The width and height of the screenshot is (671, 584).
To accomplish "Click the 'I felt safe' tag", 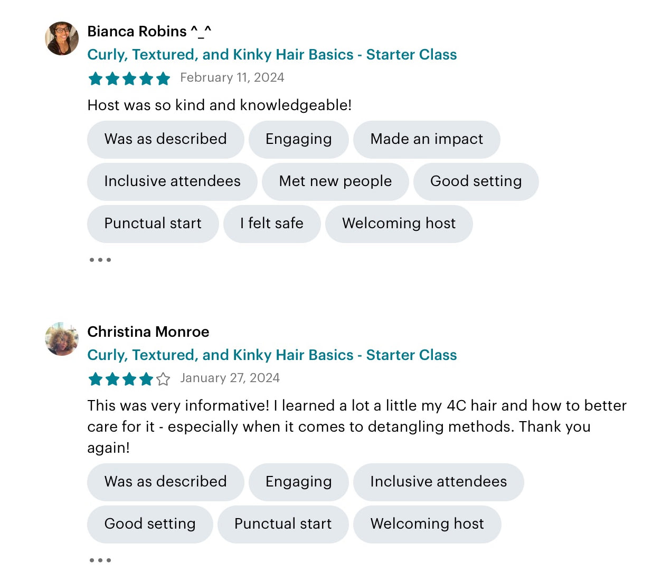I will pyautogui.click(x=271, y=224).
